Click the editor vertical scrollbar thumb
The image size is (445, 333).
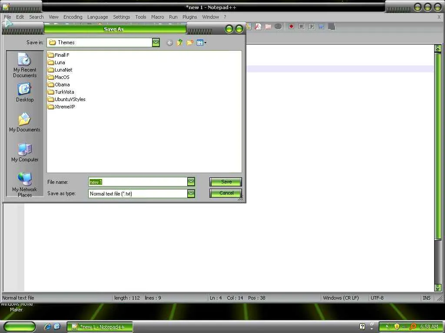point(438,146)
